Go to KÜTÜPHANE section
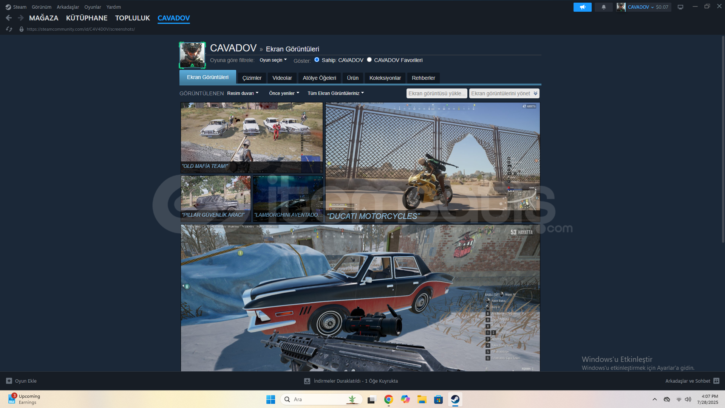 [x=87, y=18]
